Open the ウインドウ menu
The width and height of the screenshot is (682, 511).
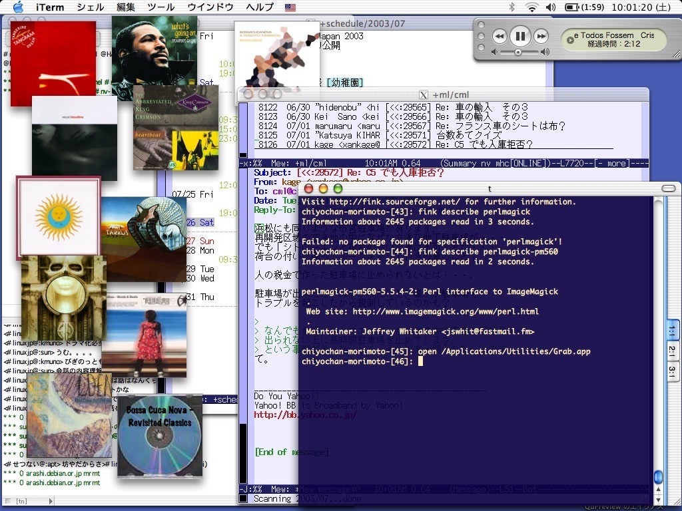[210, 7]
